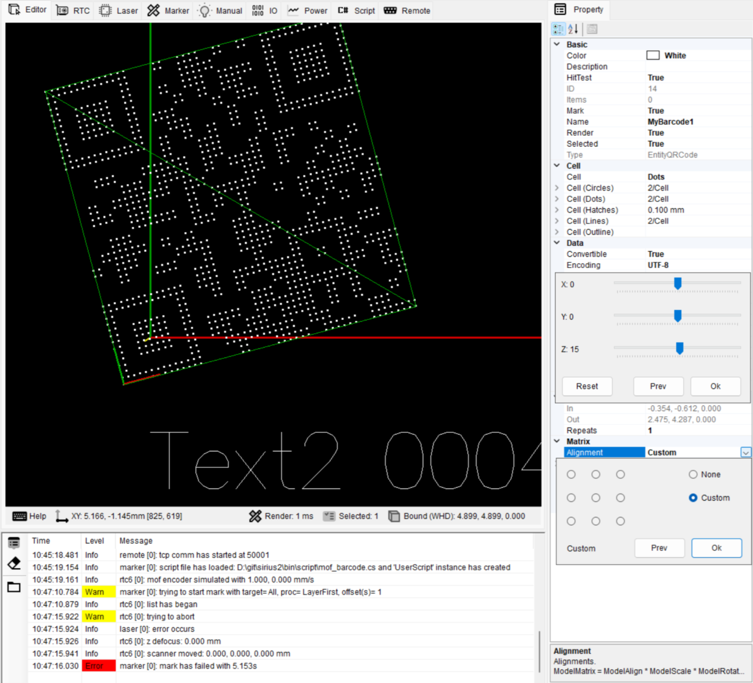
Task: Expand Cell (Lines) property
Action: (x=557, y=221)
